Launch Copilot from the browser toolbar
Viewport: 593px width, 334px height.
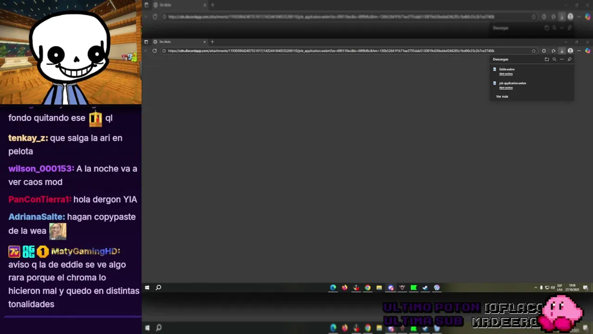[587, 51]
